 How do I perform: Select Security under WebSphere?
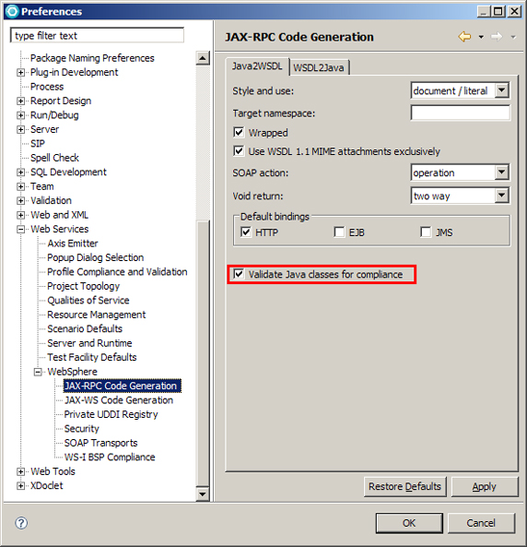pos(82,429)
